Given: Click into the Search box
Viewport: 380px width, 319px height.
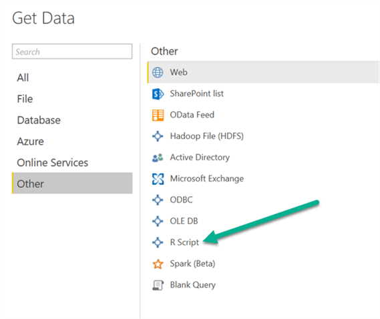Looking at the screenshot, I should pyautogui.click(x=72, y=51).
